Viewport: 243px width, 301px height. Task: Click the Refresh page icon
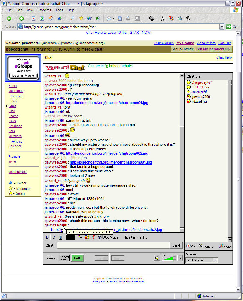[x=42, y=18]
